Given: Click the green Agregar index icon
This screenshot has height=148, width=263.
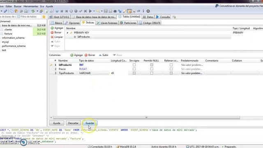Looking at the screenshot, I should click(x=52, y=28).
